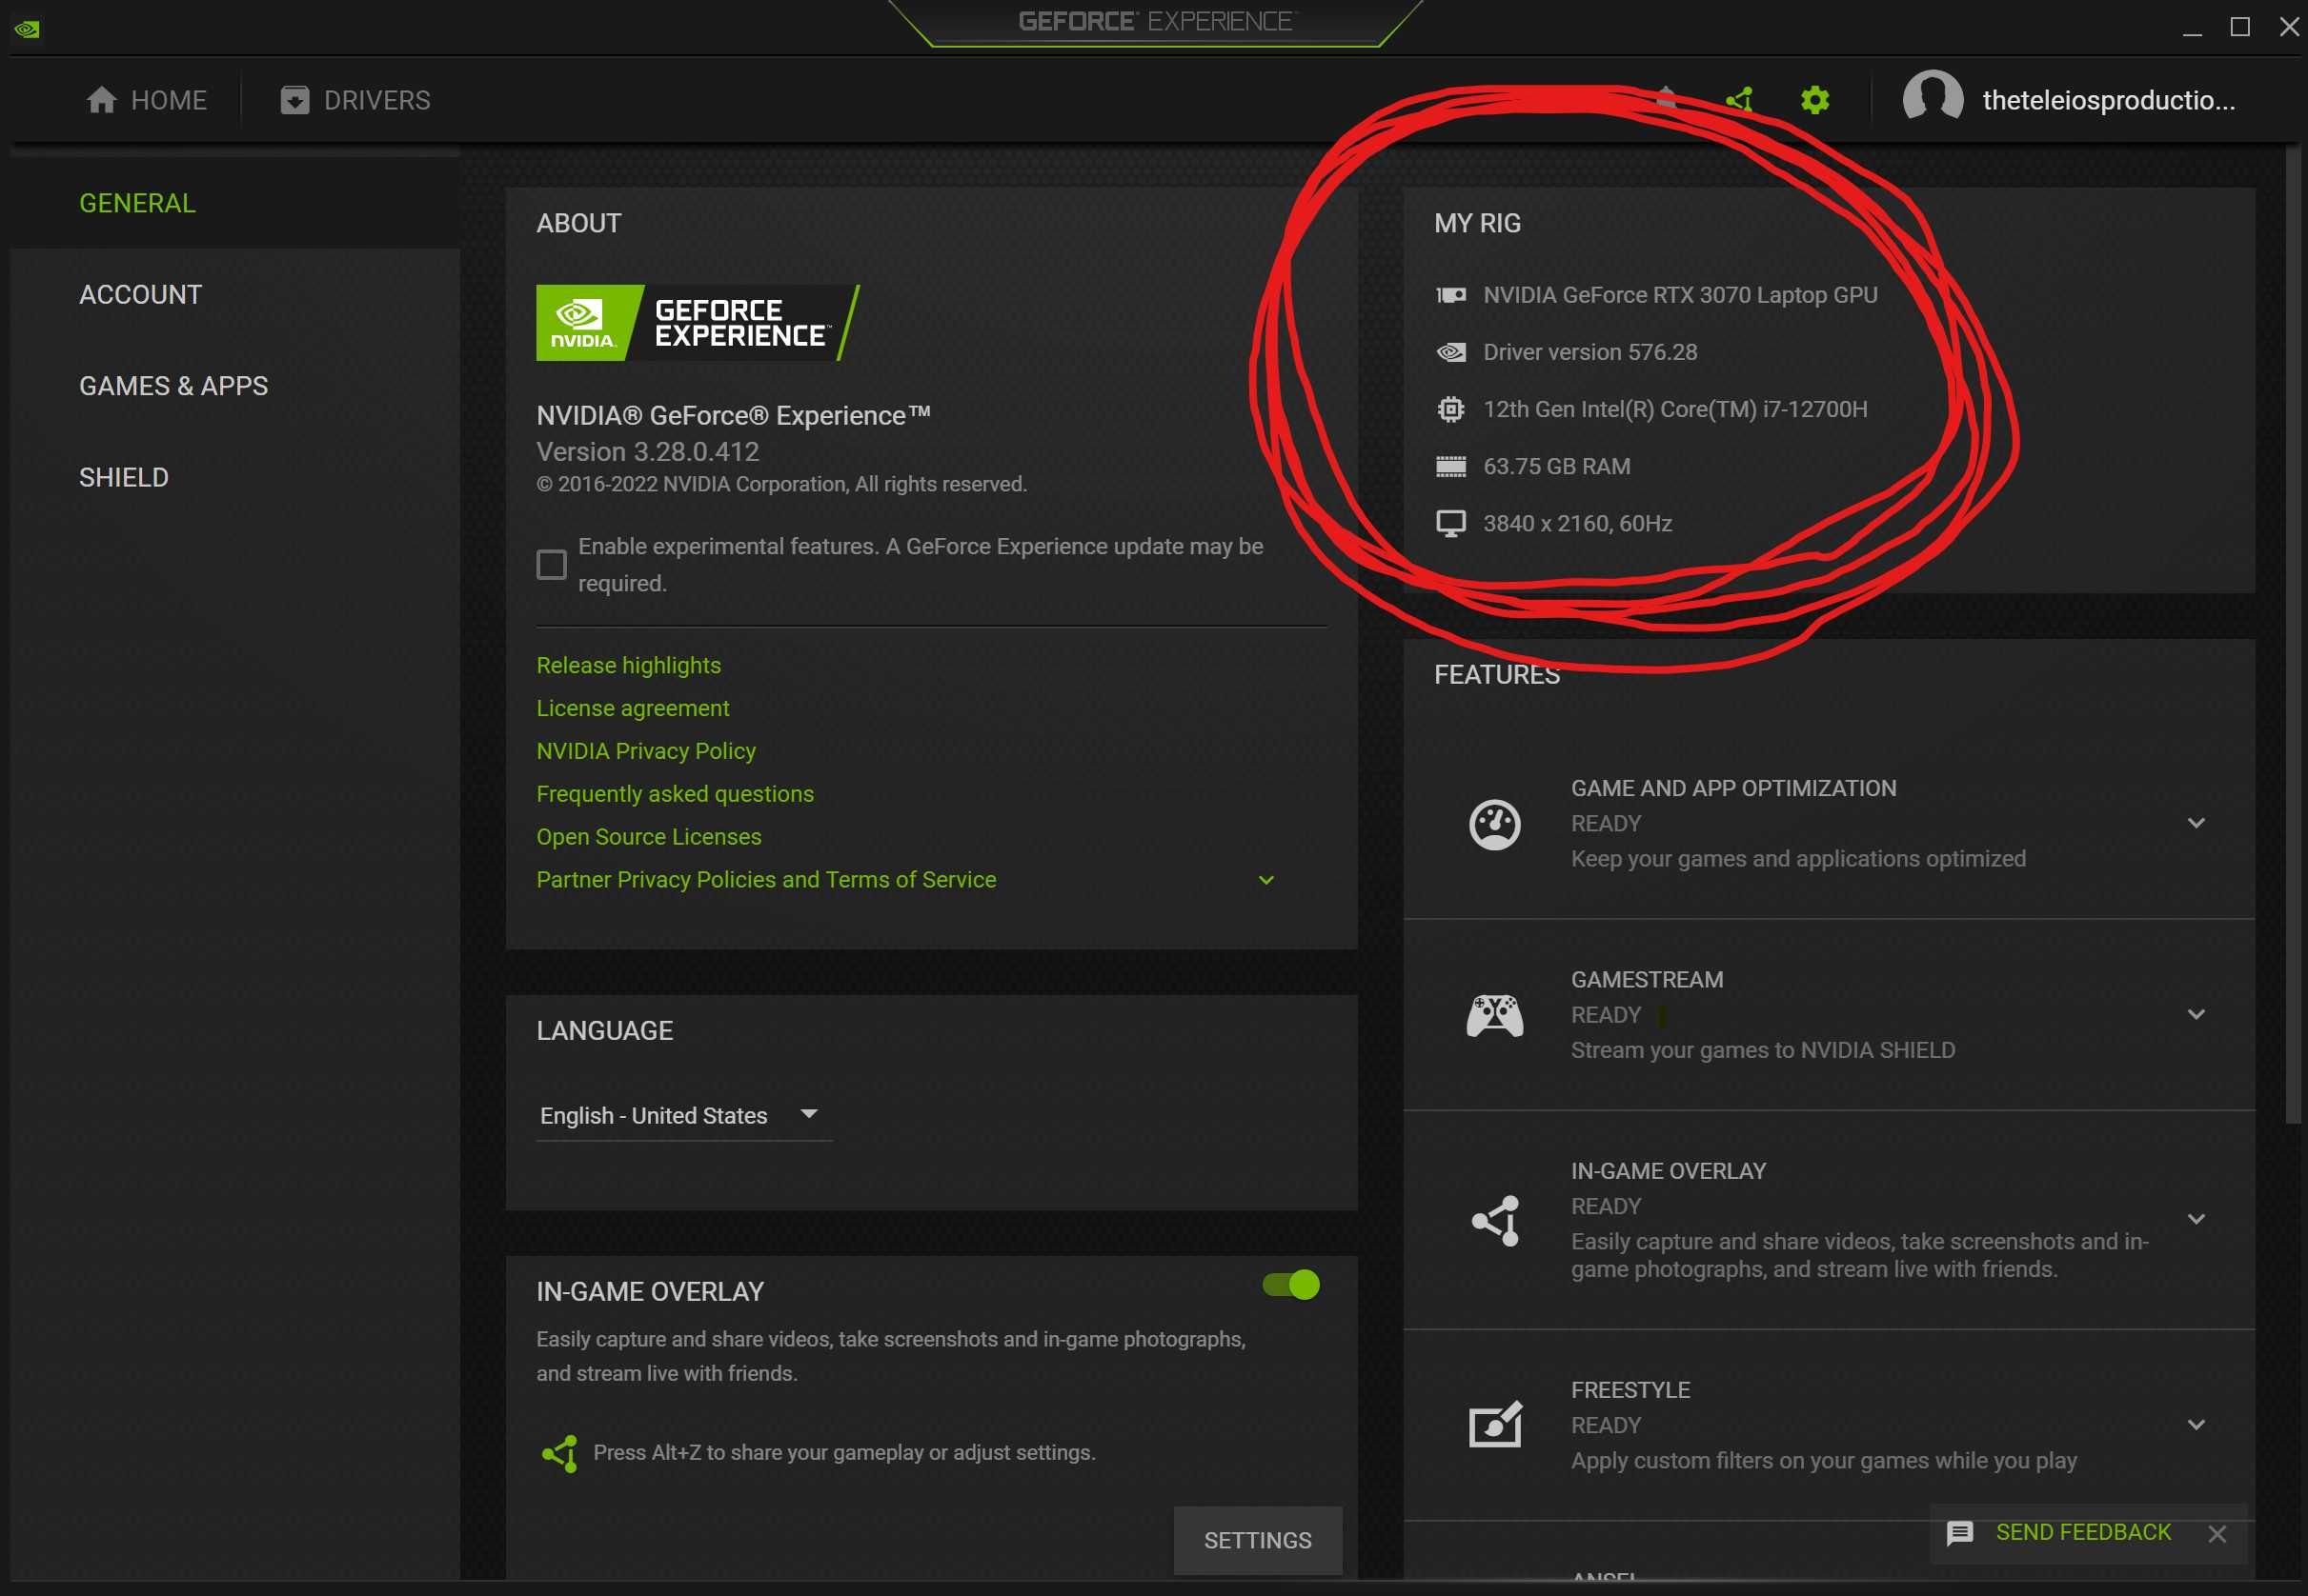Expand the In-Game Overlay feature chevron
Screen dimensions: 2308x1596
2196,1219
